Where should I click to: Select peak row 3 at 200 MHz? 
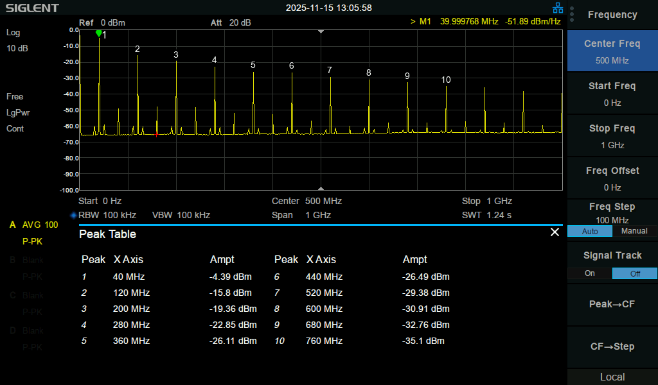pos(169,309)
